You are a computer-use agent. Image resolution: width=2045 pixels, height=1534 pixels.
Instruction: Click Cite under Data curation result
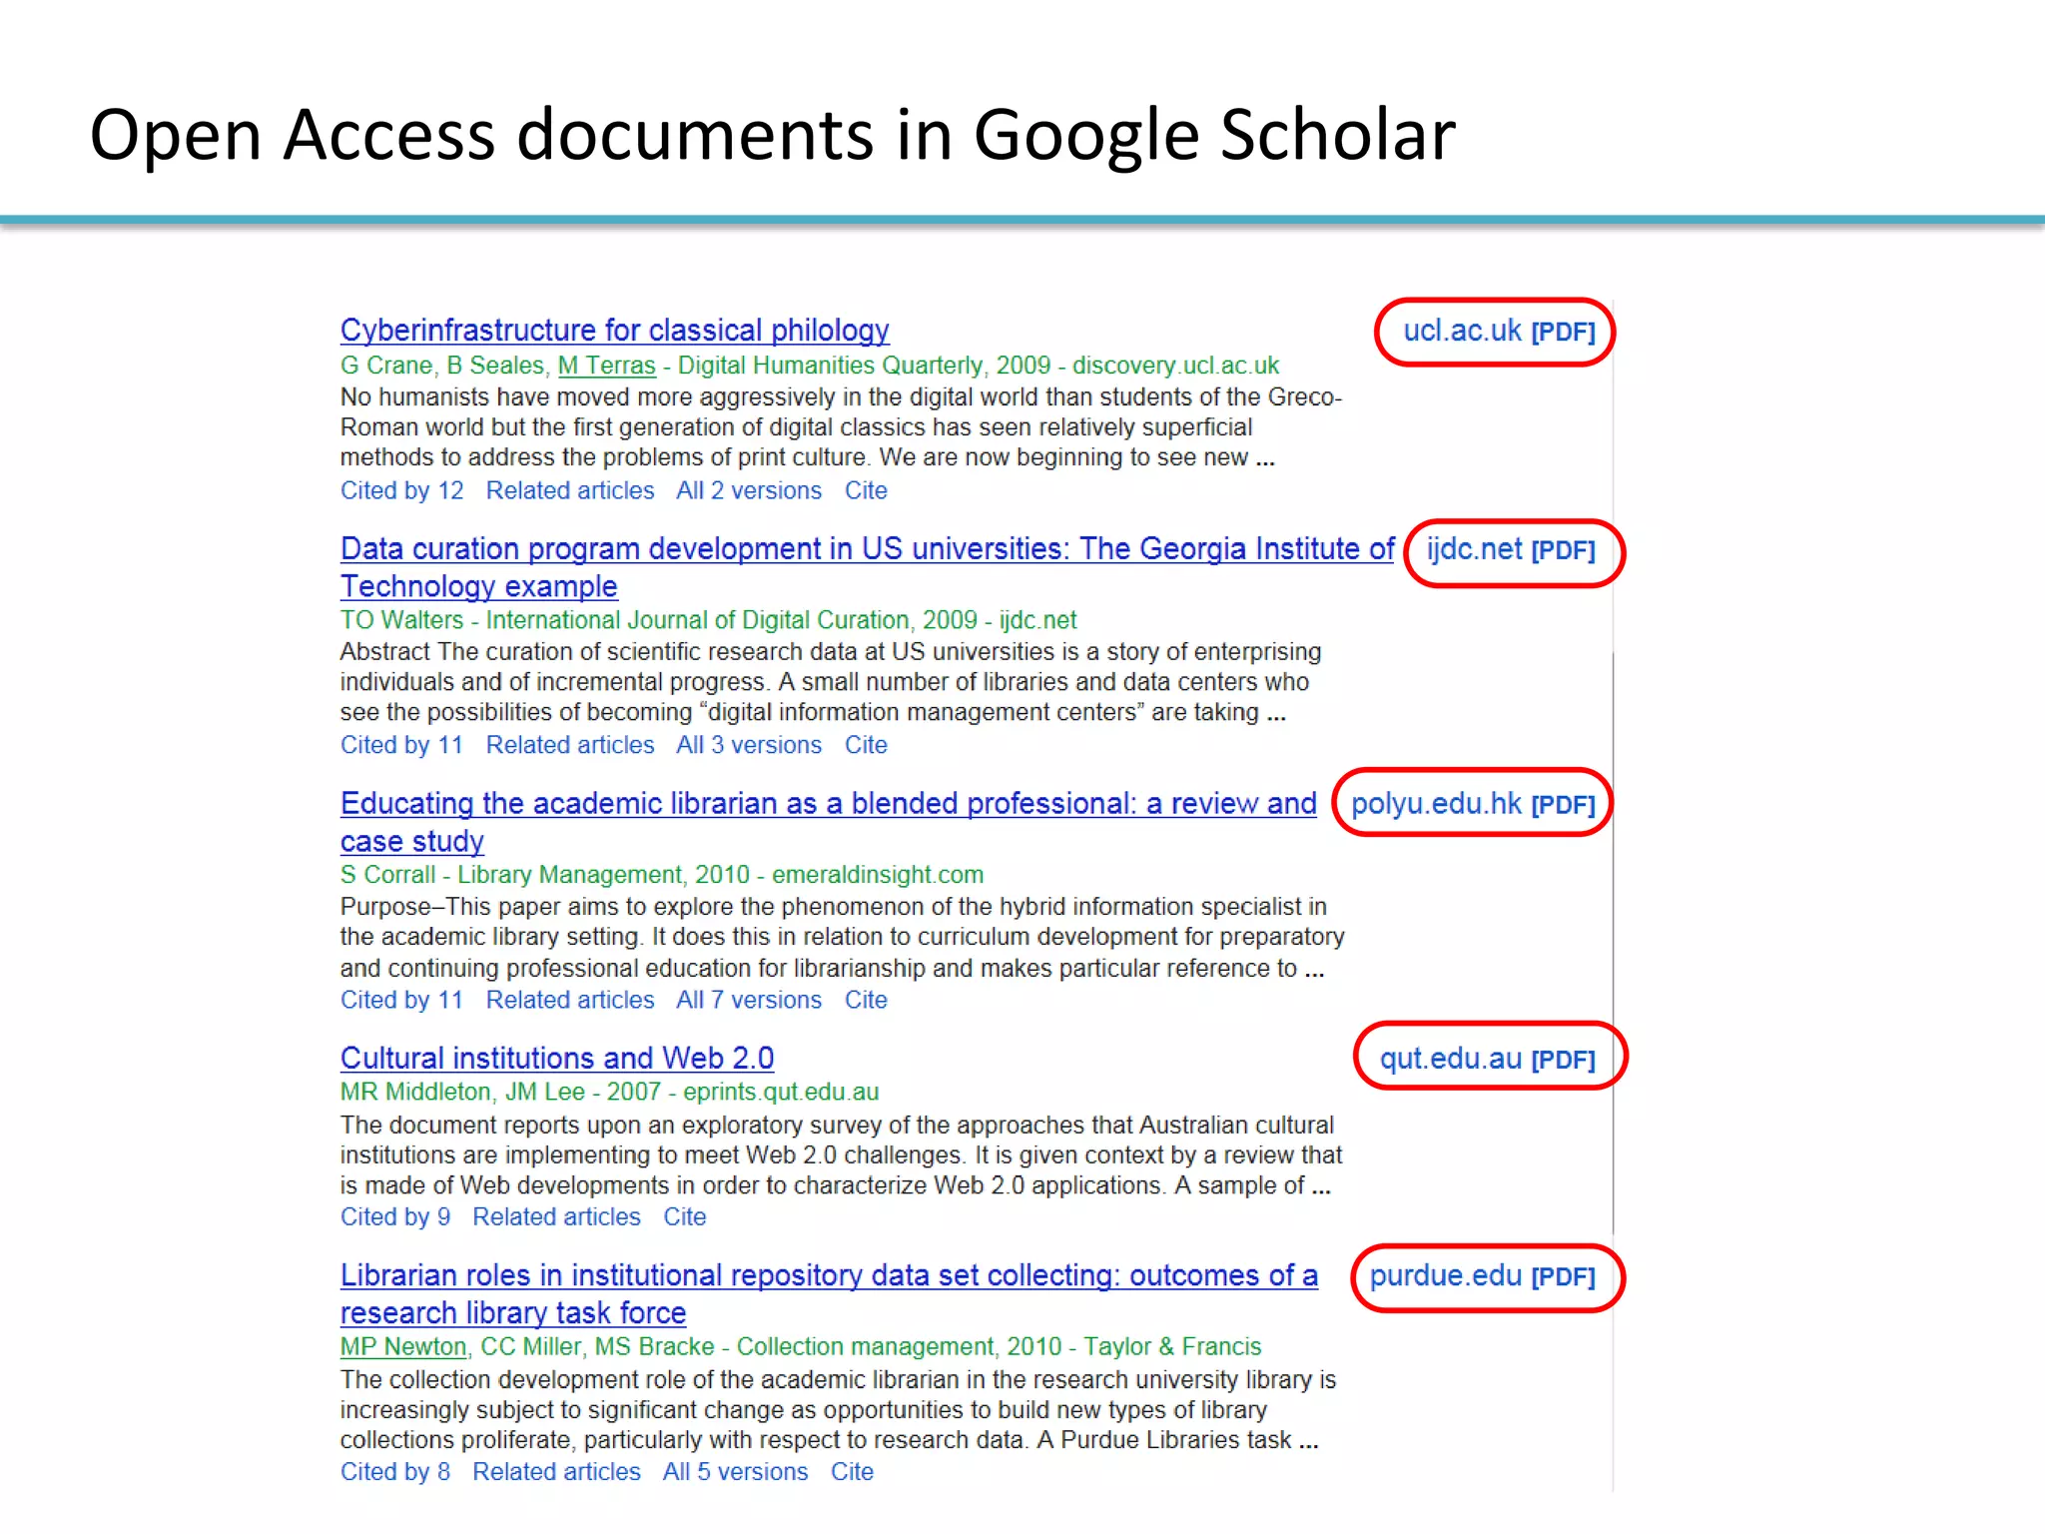pyautogui.click(x=866, y=745)
